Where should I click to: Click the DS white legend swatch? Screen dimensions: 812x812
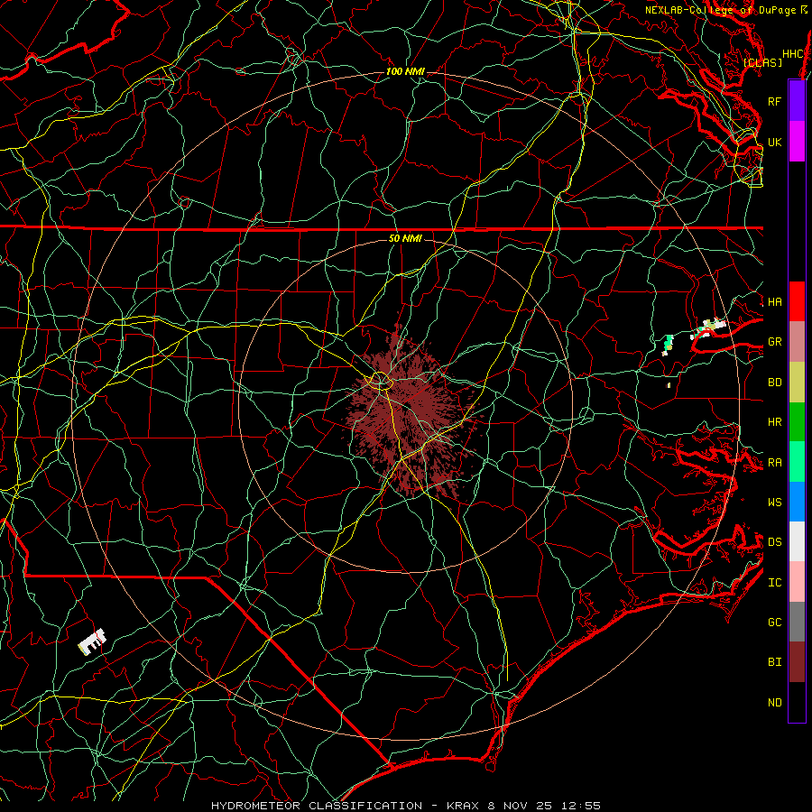[x=797, y=541]
